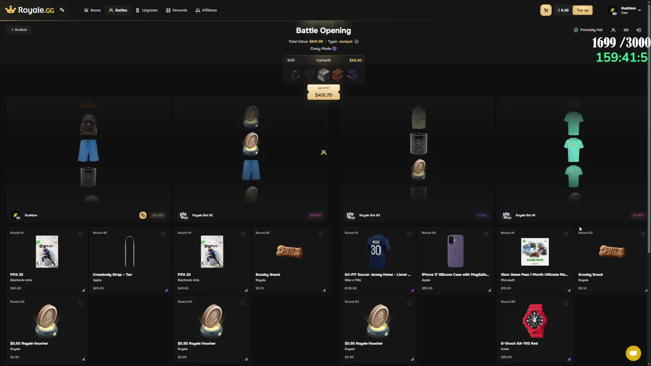Screen dimensions: 651x366
Task: Click the Crazy Mode purple icon
Action: (334, 49)
